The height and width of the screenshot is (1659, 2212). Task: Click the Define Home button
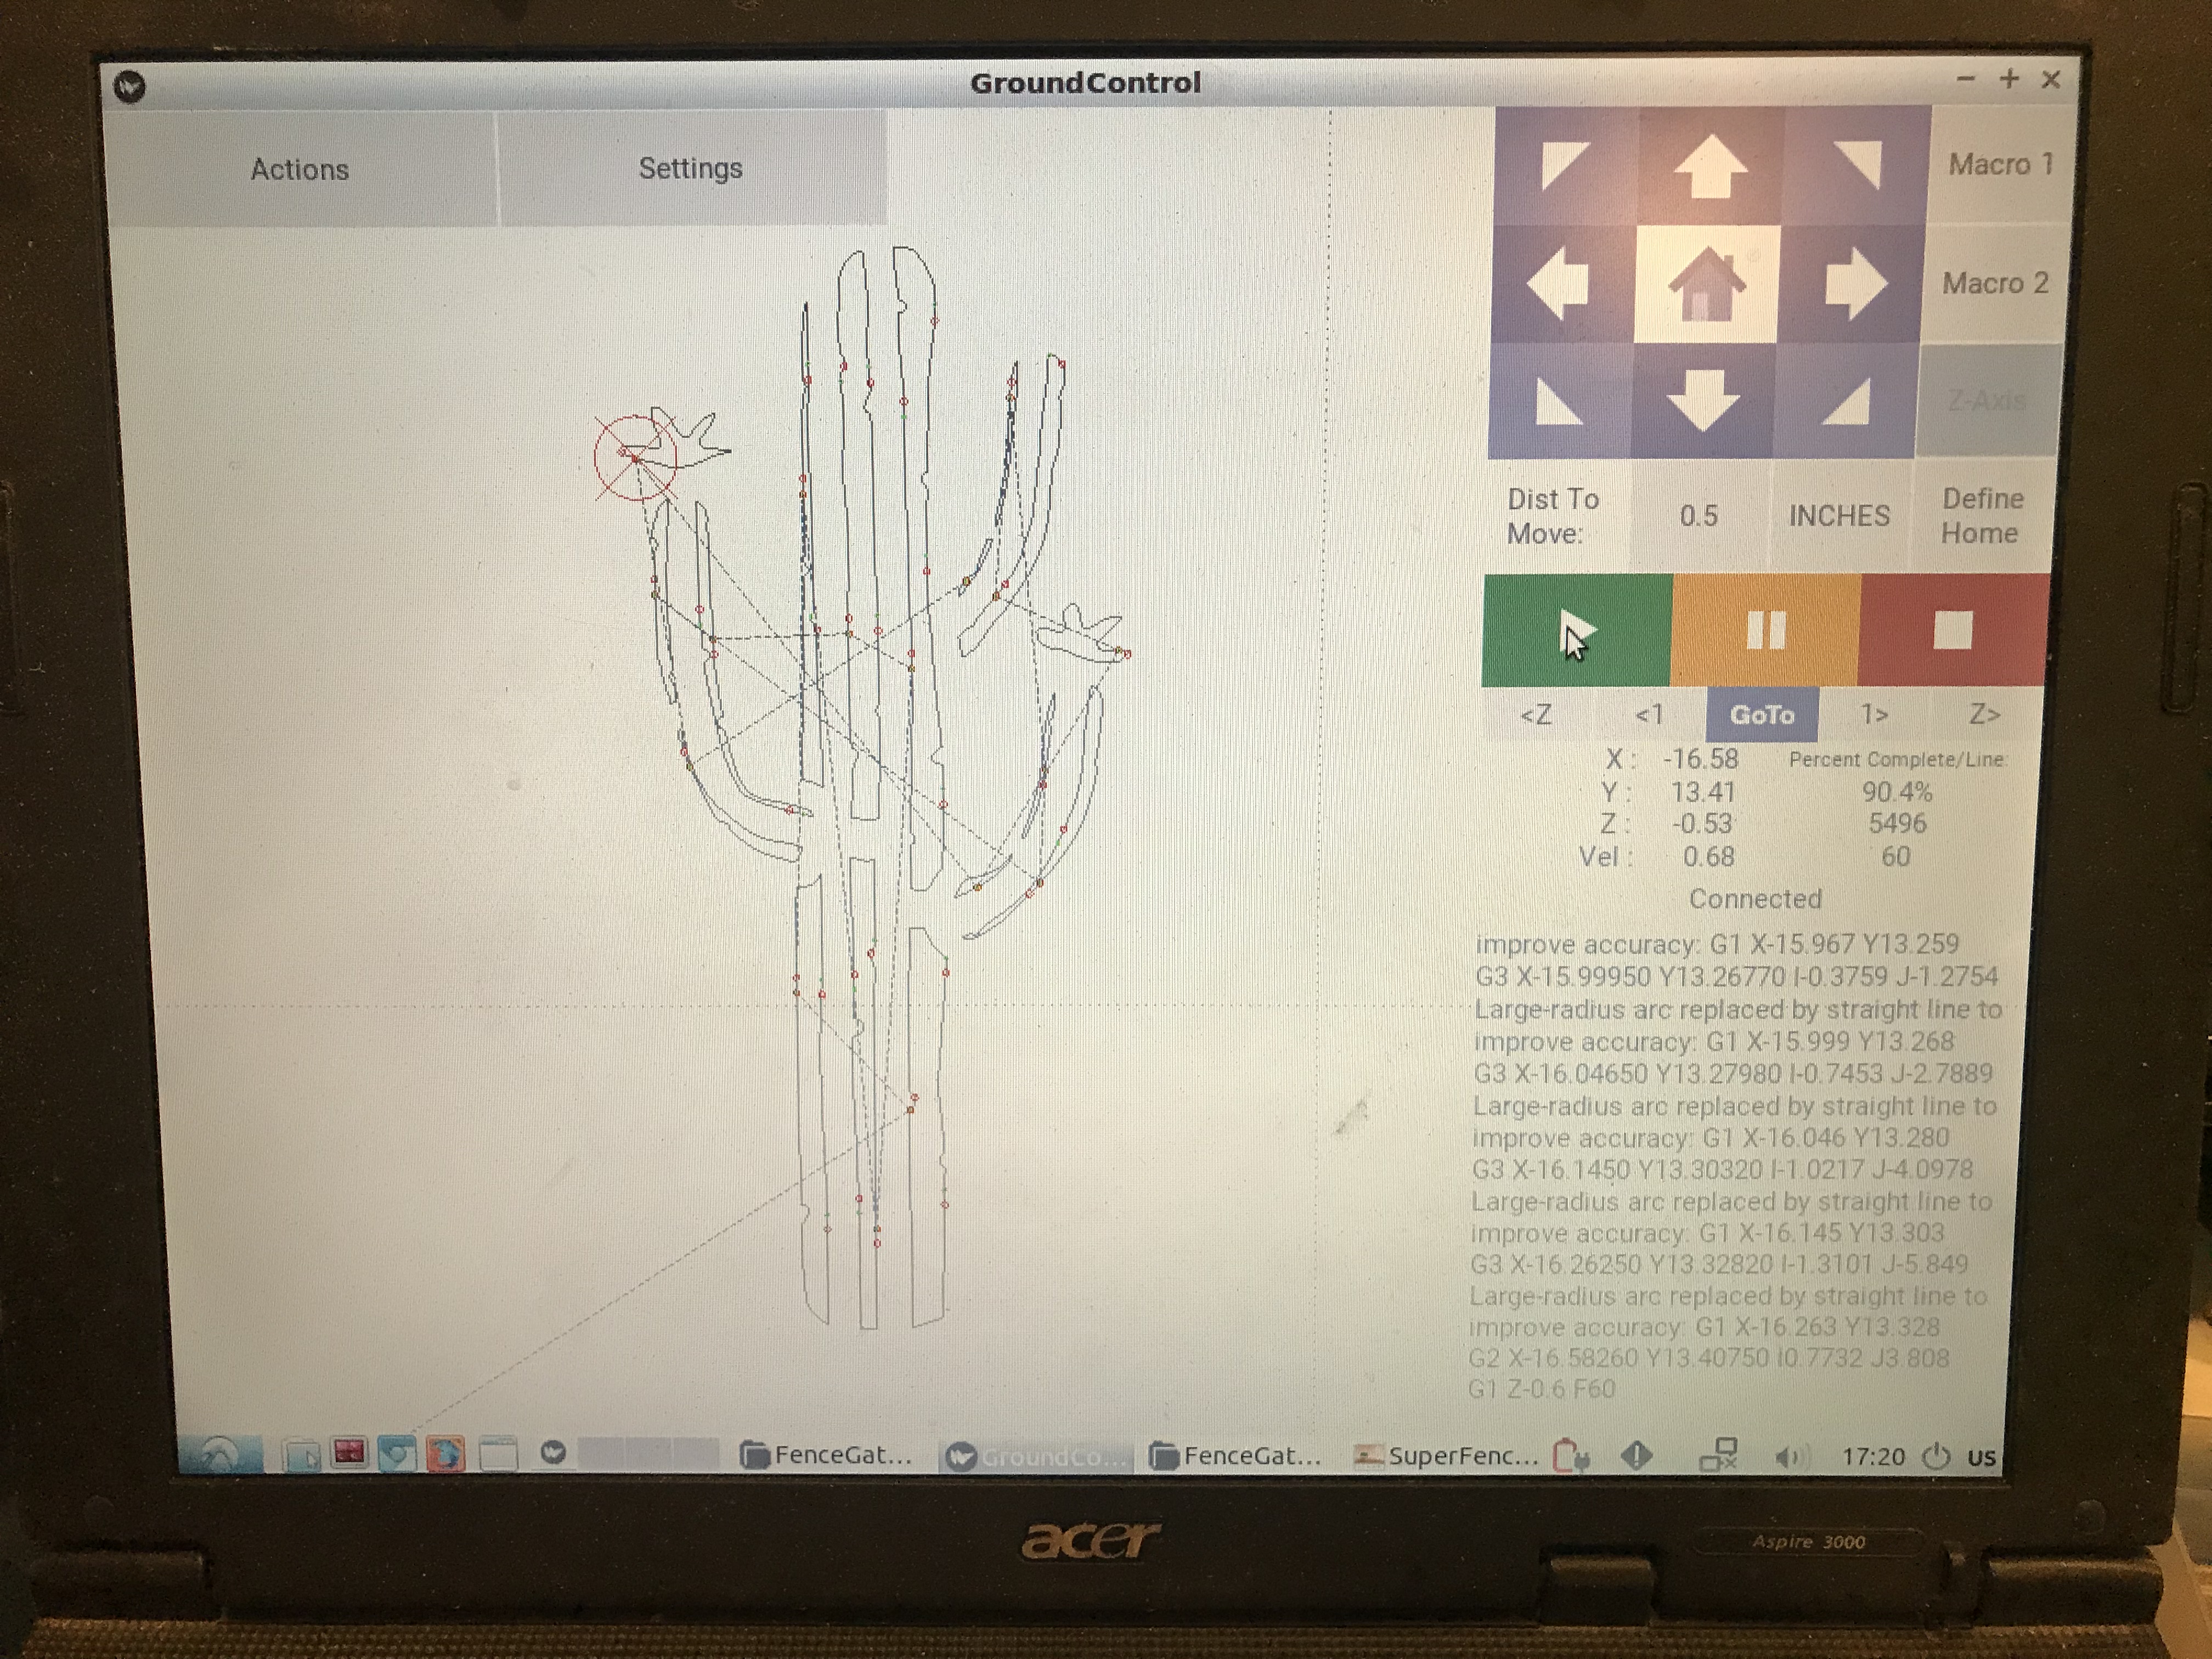click(1981, 516)
